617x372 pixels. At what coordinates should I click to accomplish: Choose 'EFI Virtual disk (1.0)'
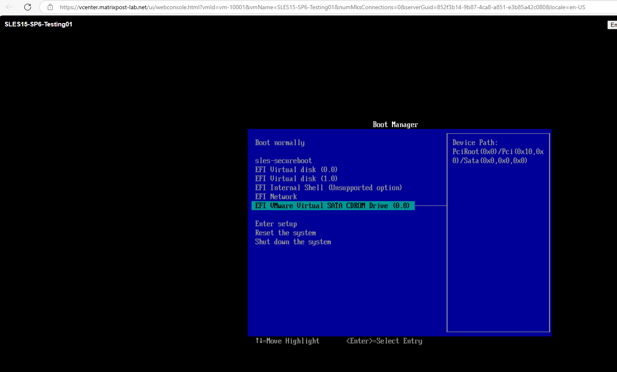pyautogui.click(x=296, y=178)
